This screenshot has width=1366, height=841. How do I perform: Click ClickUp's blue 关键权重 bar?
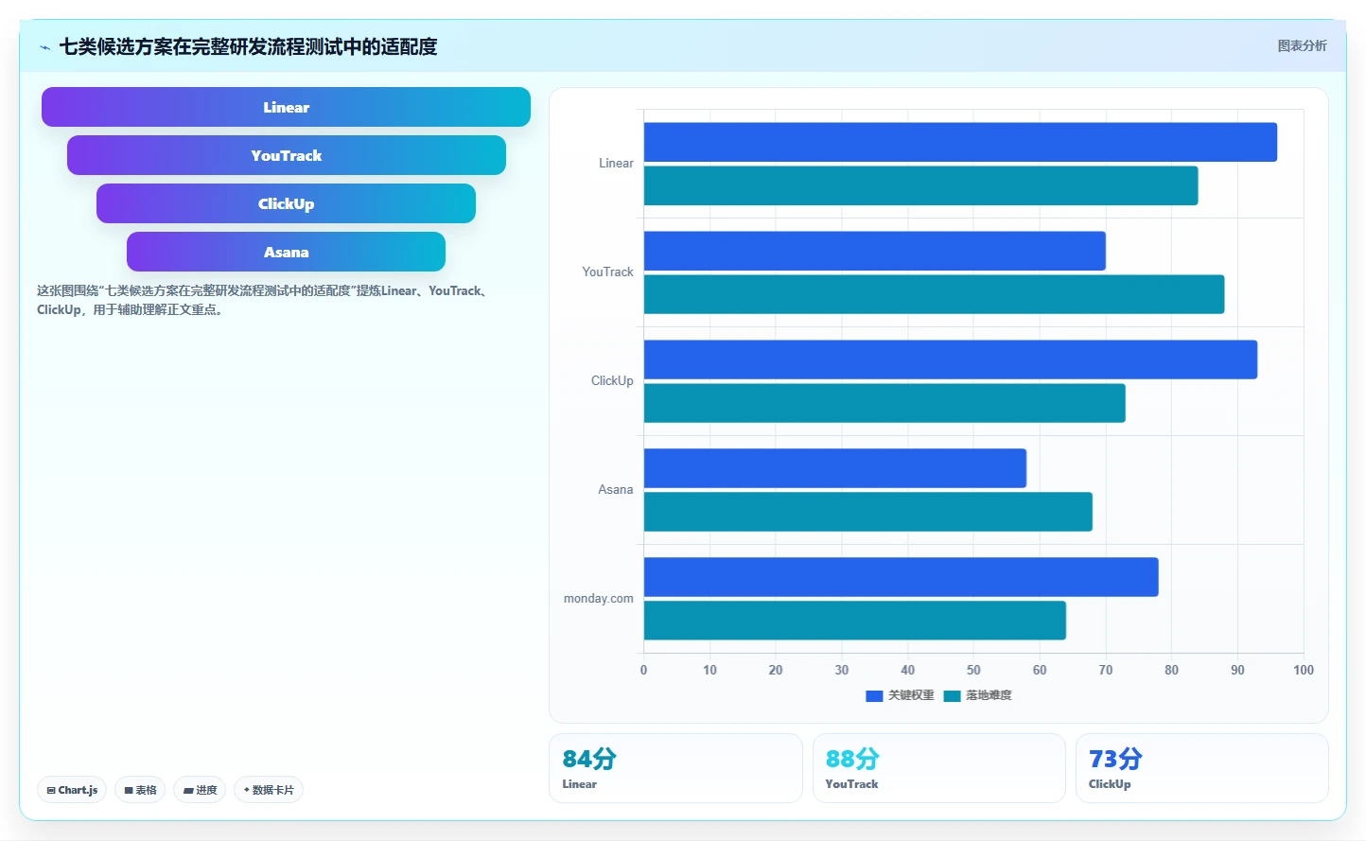click(x=951, y=359)
